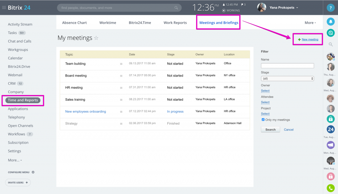338x194 pixels.
Task: Click the Team building topic
Action: point(75,64)
